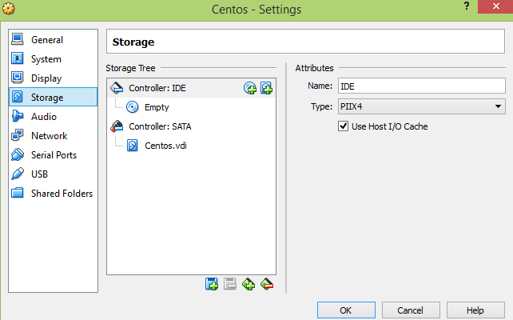The width and height of the screenshot is (513, 320).
Task: Open the Audio settings page
Action: [43, 116]
